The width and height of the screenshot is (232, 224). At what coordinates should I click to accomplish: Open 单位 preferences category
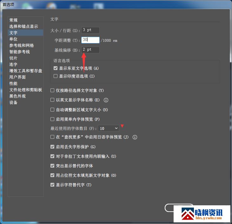14,39
